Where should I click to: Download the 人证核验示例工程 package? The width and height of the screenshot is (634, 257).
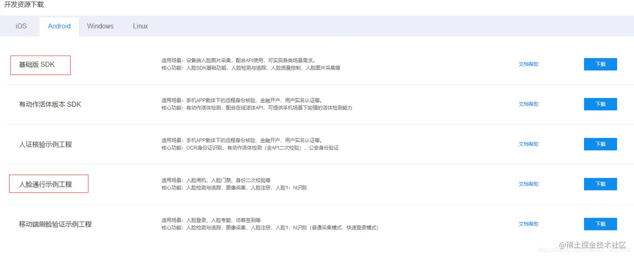[x=600, y=144]
